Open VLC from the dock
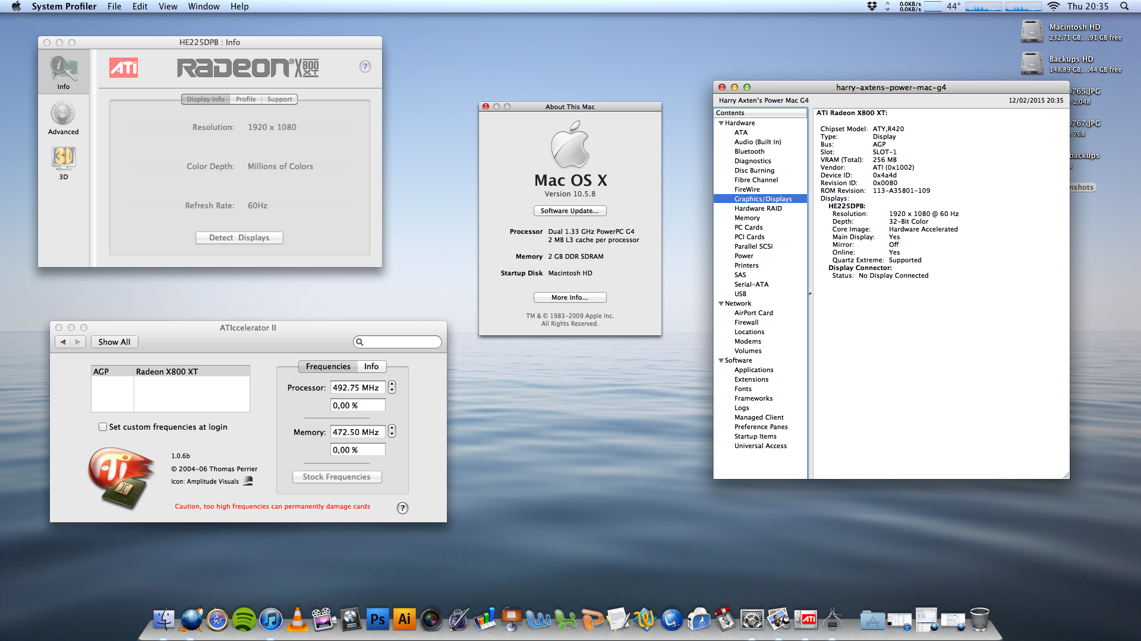The width and height of the screenshot is (1141, 641). [297, 620]
